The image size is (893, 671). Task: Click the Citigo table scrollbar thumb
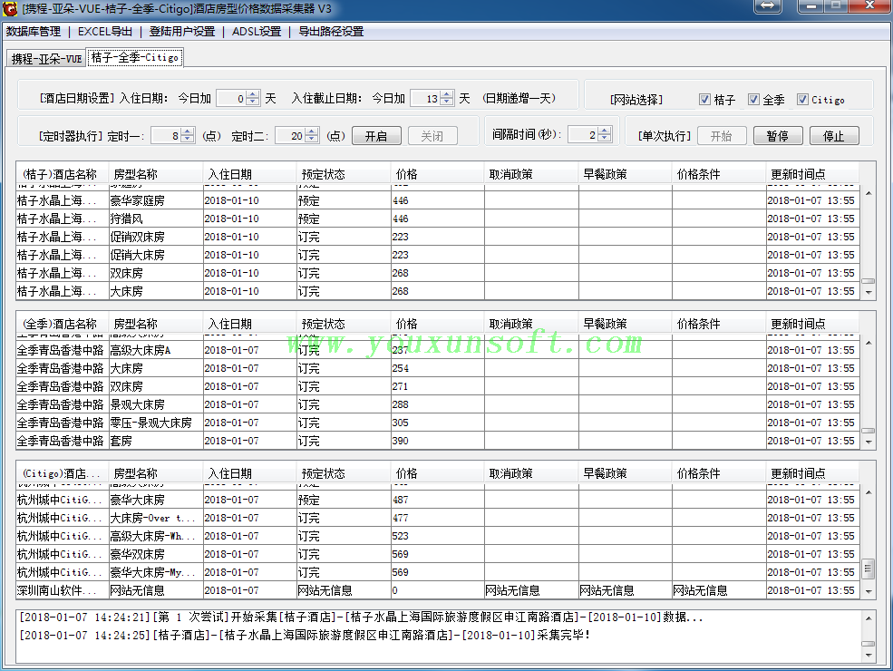[868, 569]
